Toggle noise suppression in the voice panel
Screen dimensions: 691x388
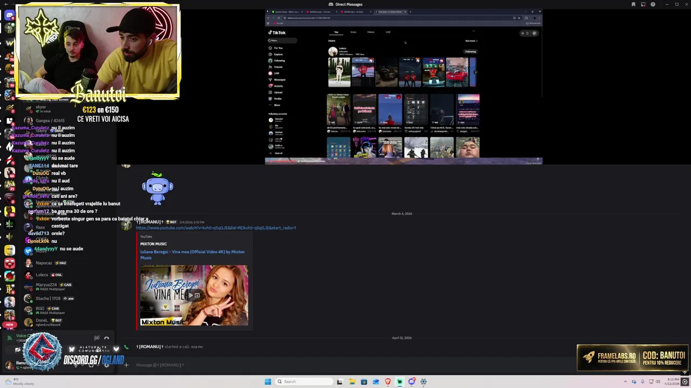pos(97,338)
